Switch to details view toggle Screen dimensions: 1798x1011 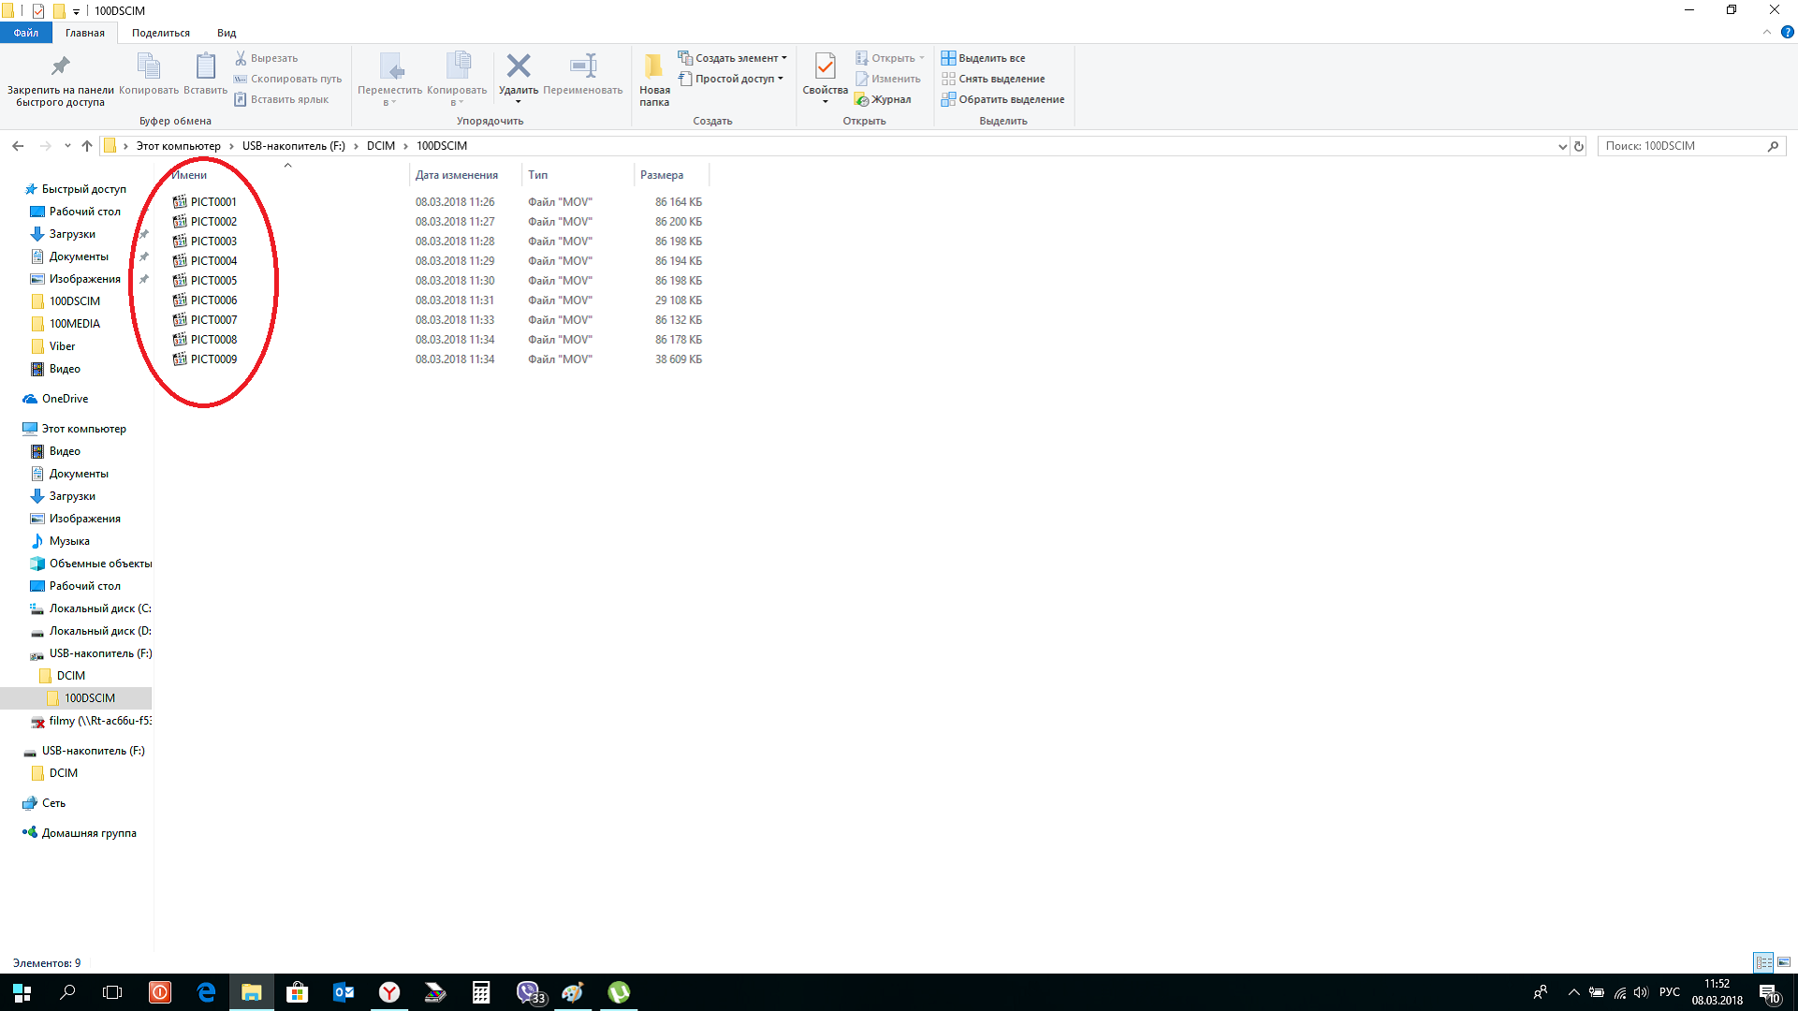pyautogui.click(x=1763, y=962)
